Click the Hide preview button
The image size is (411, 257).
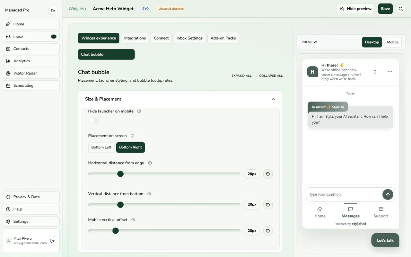pyautogui.click(x=356, y=9)
